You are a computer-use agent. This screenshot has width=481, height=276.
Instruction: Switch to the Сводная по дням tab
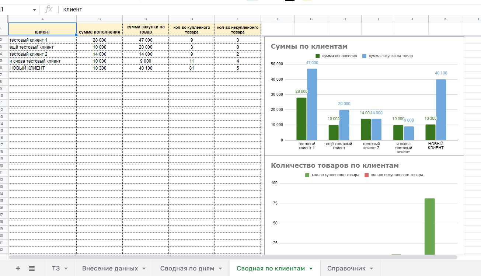188,268
